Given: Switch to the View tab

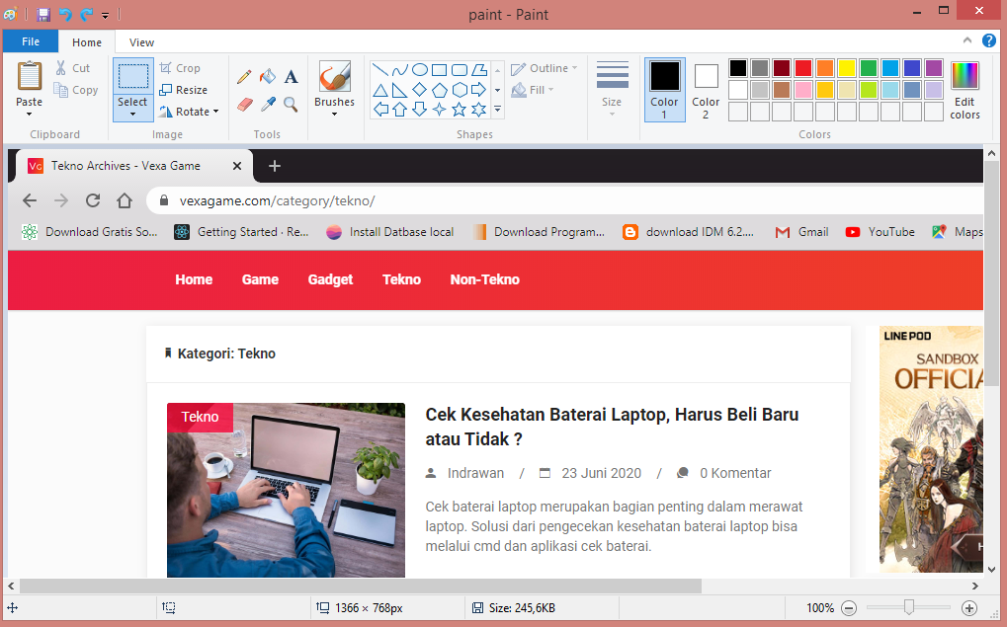Looking at the screenshot, I should point(140,42).
